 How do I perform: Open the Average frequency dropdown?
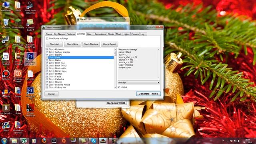click(x=139, y=82)
